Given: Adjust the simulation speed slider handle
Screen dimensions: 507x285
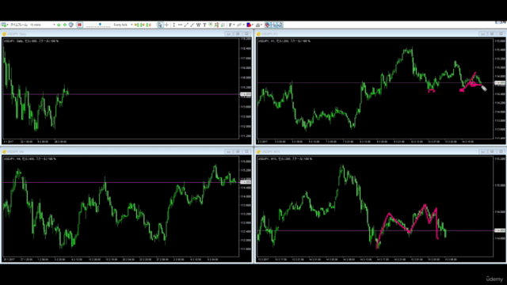Looking at the screenshot, I should (x=101, y=24).
